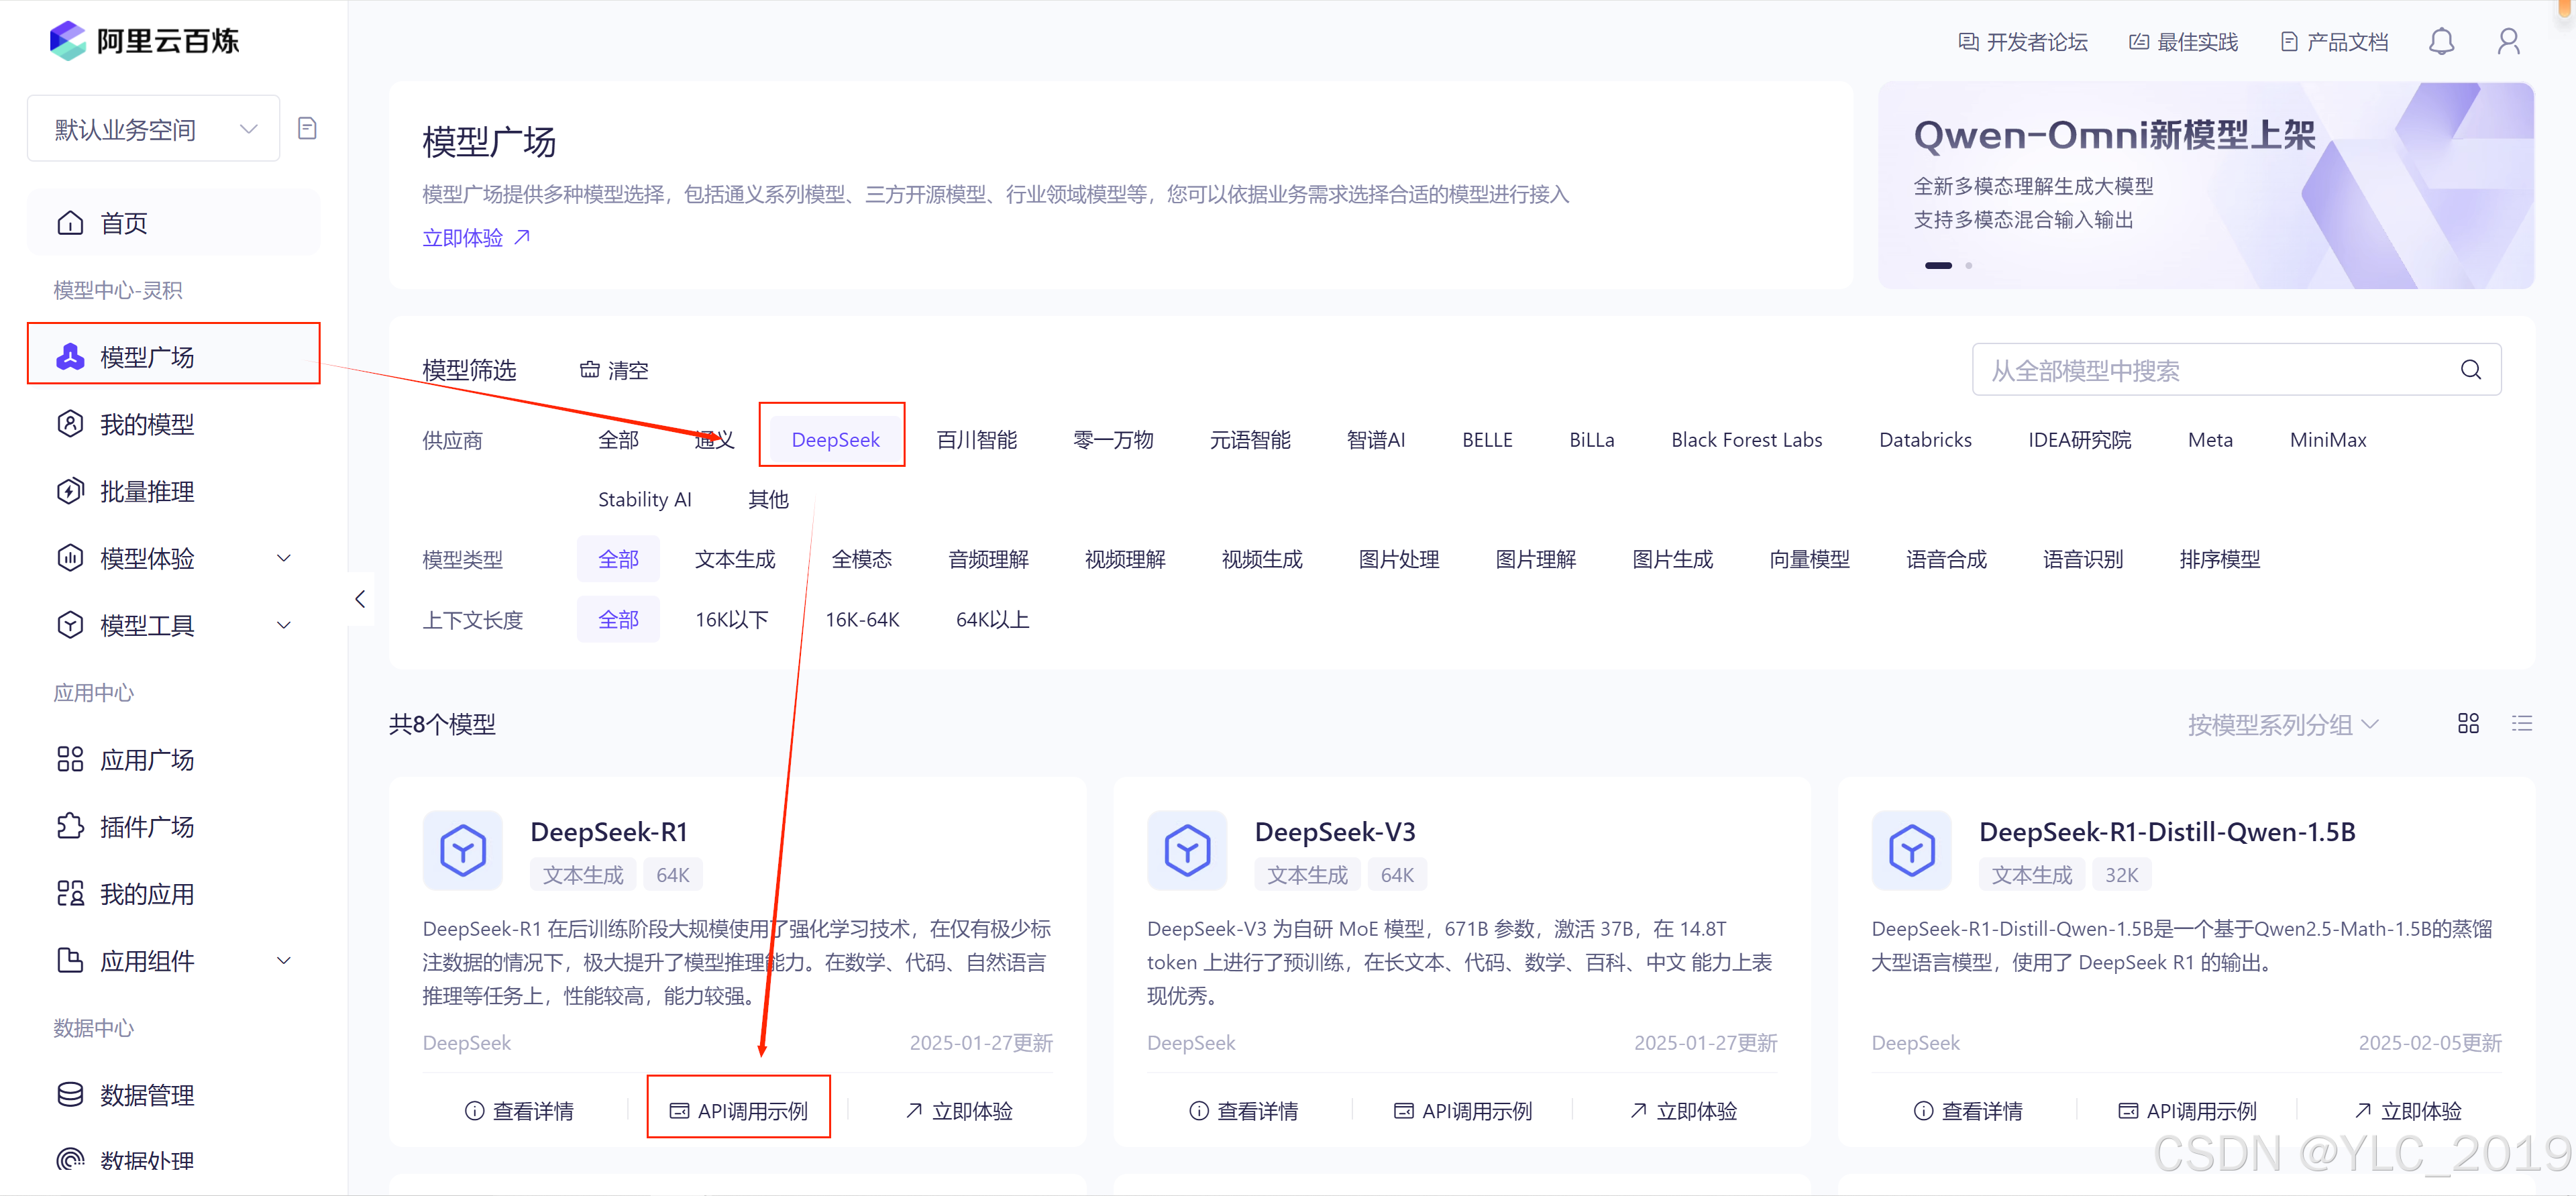This screenshot has width=2576, height=1196.
Task: Switch to list view layout icon
Action: 2521,723
